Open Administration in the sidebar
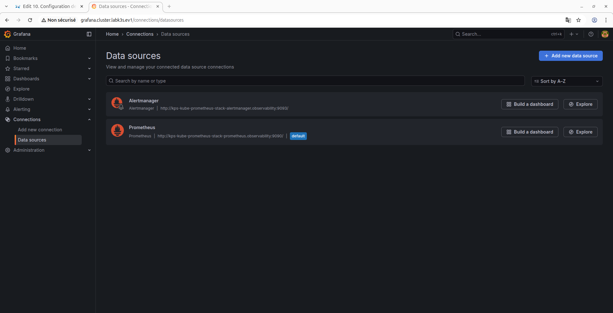The width and height of the screenshot is (613, 313). [29, 150]
